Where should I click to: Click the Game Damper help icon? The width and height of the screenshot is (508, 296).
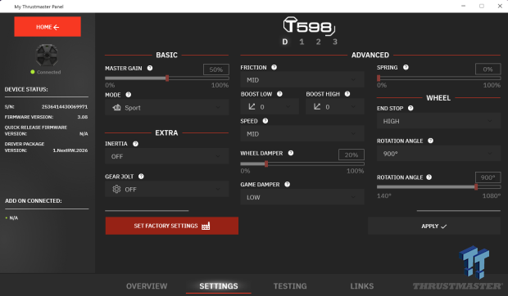[287, 184]
